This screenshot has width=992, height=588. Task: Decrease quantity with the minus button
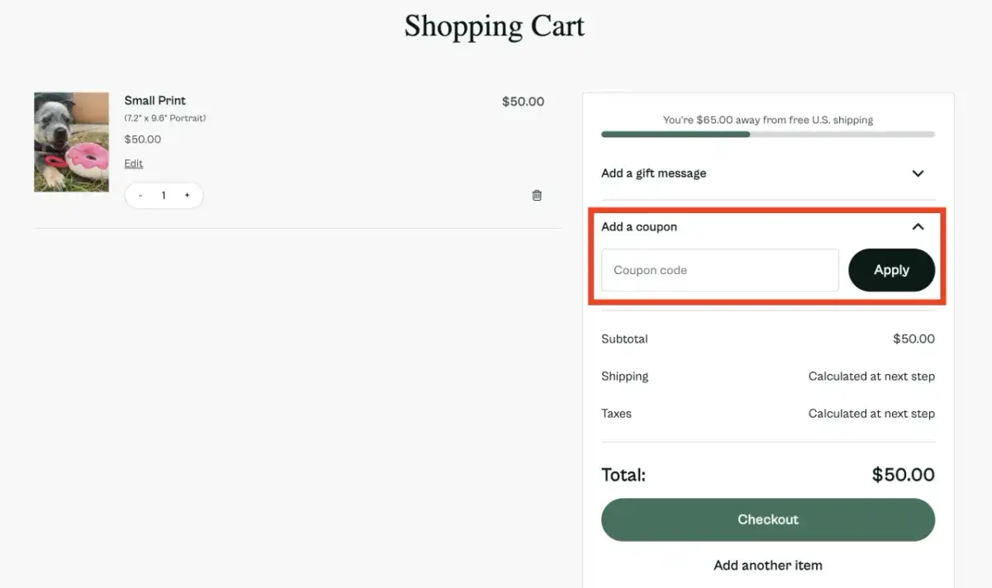pos(141,196)
